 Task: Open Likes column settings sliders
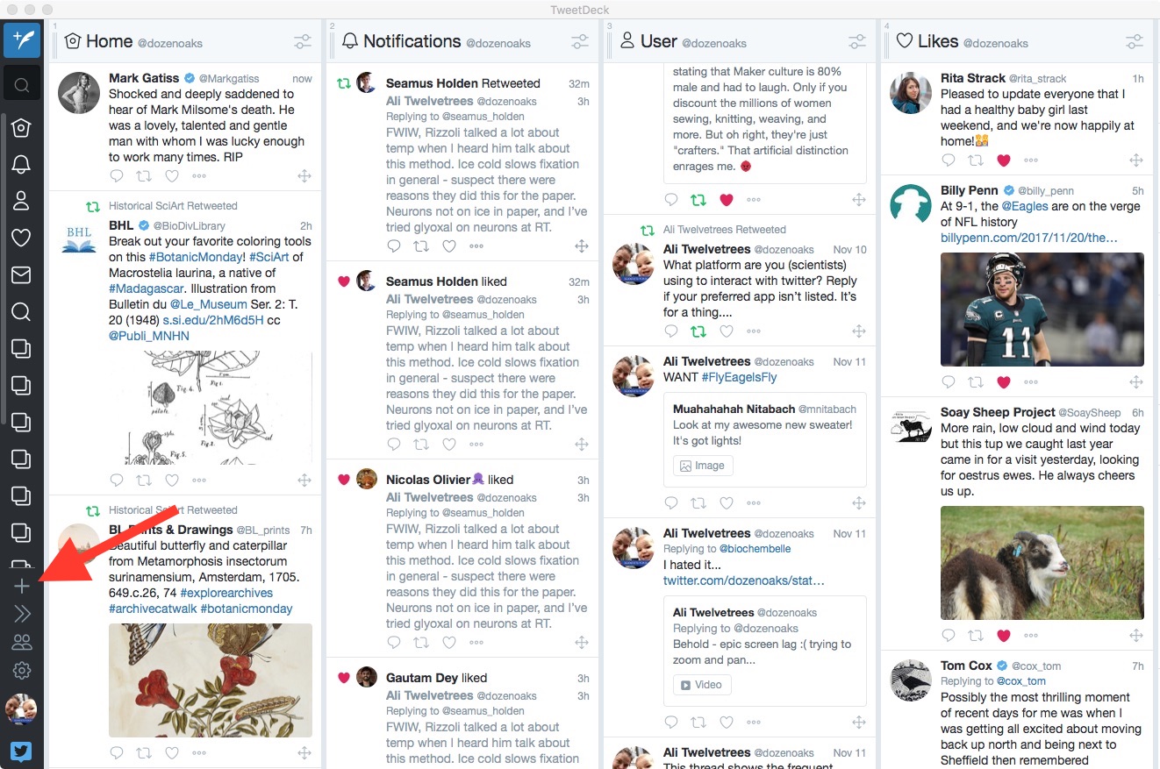(x=1135, y=41)
